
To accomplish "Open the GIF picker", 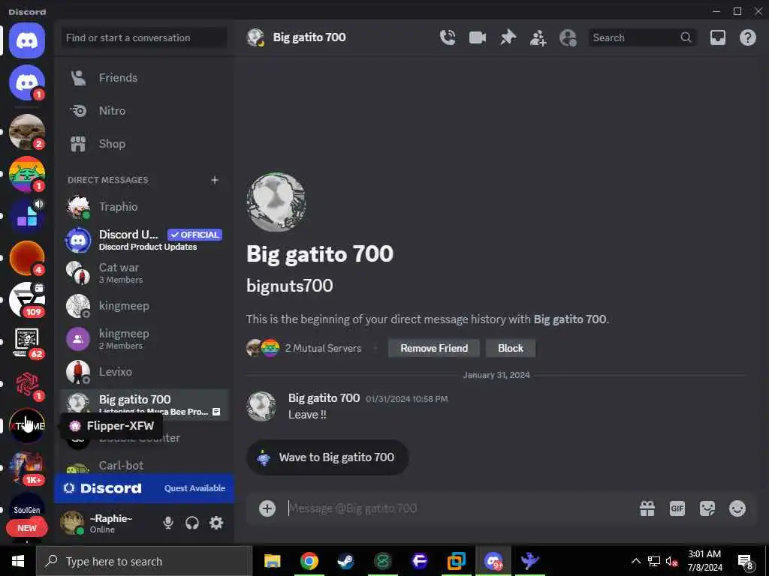I will pyautogui.click(x=677, y=508).
